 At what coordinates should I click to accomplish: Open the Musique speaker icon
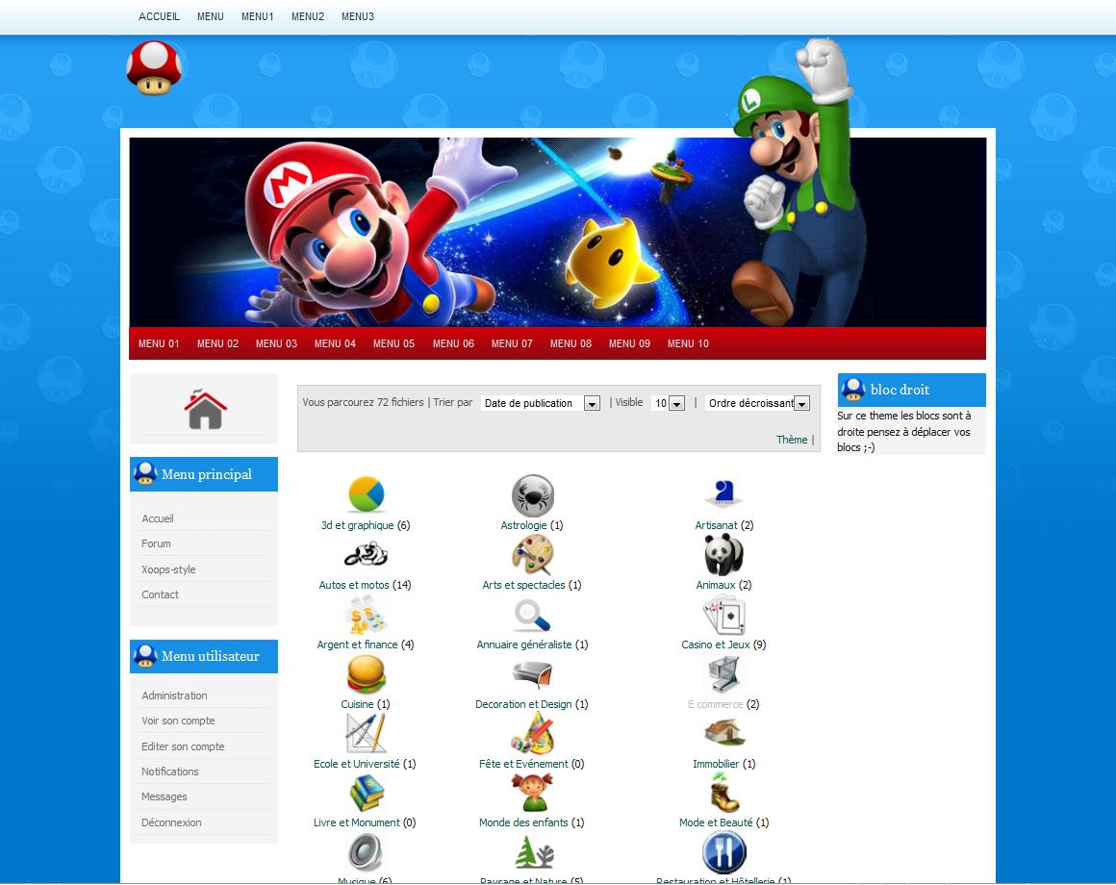[366, 852]
